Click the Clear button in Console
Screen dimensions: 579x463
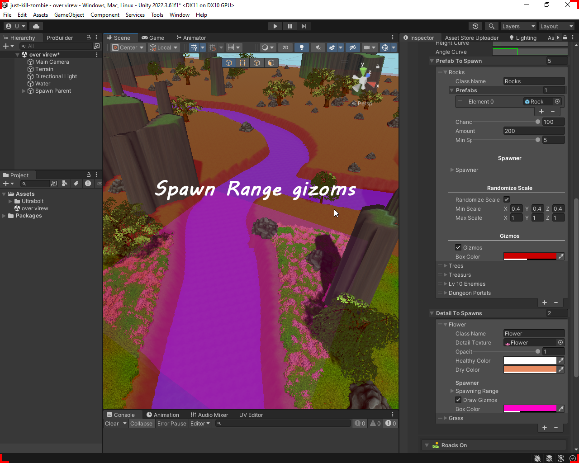112,424
